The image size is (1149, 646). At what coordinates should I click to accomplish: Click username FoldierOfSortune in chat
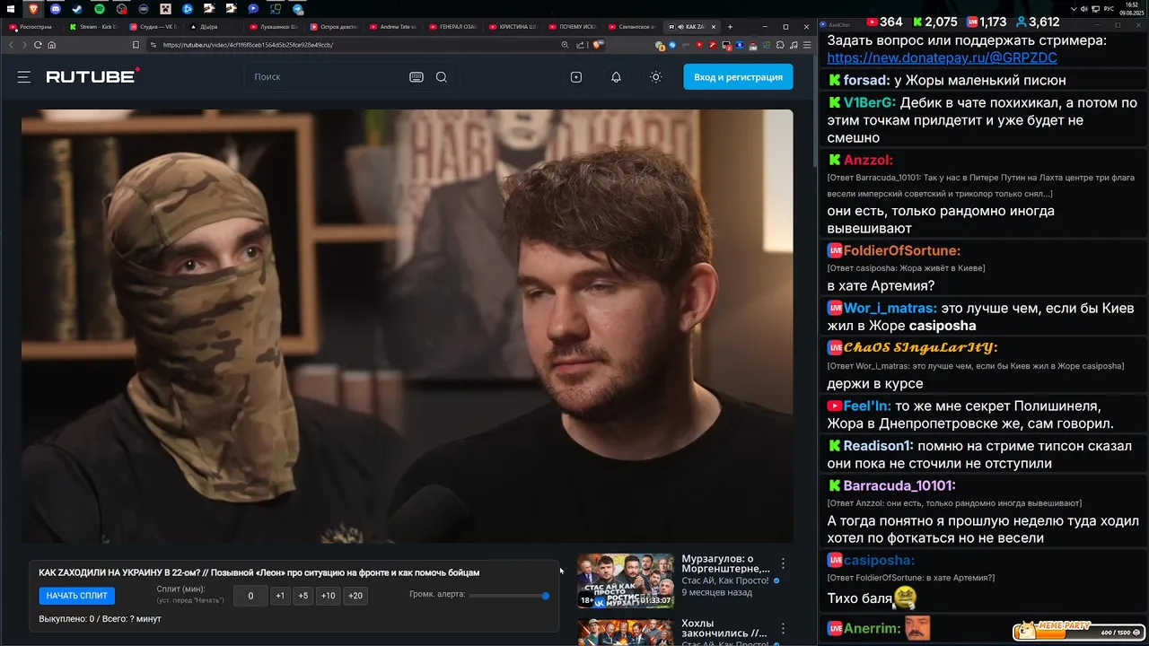[x=902, y=250]
